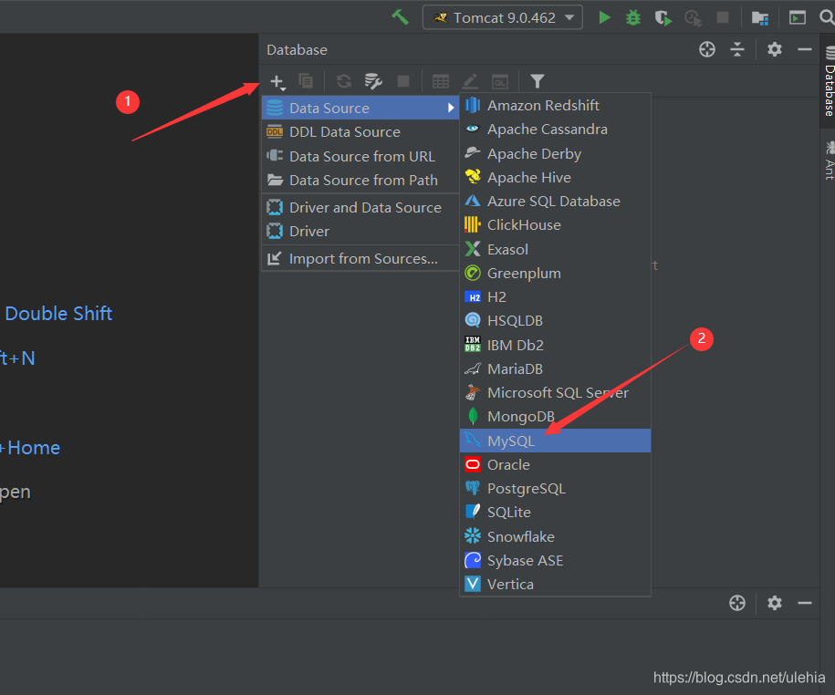Viewport: 835px width, 695px height.
Task: Expand the Data Source submenu item
Action: click(360, 108)
